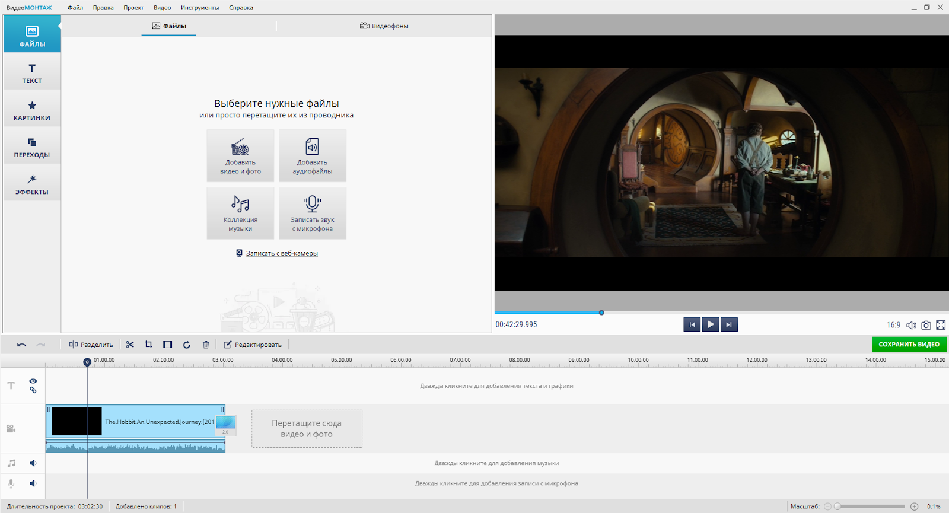Click the Разделить split button
The height and width of the screenshot is (513, 949).
(91, 345)
